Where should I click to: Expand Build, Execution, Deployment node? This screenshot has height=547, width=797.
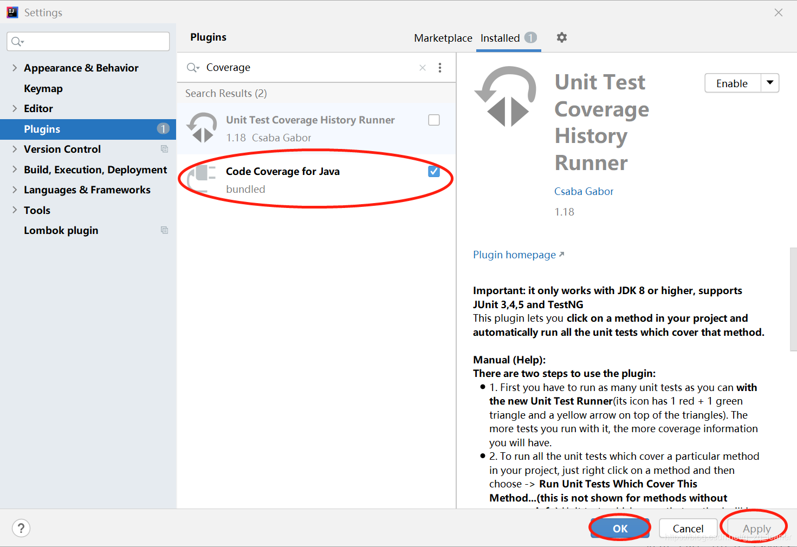15,170
